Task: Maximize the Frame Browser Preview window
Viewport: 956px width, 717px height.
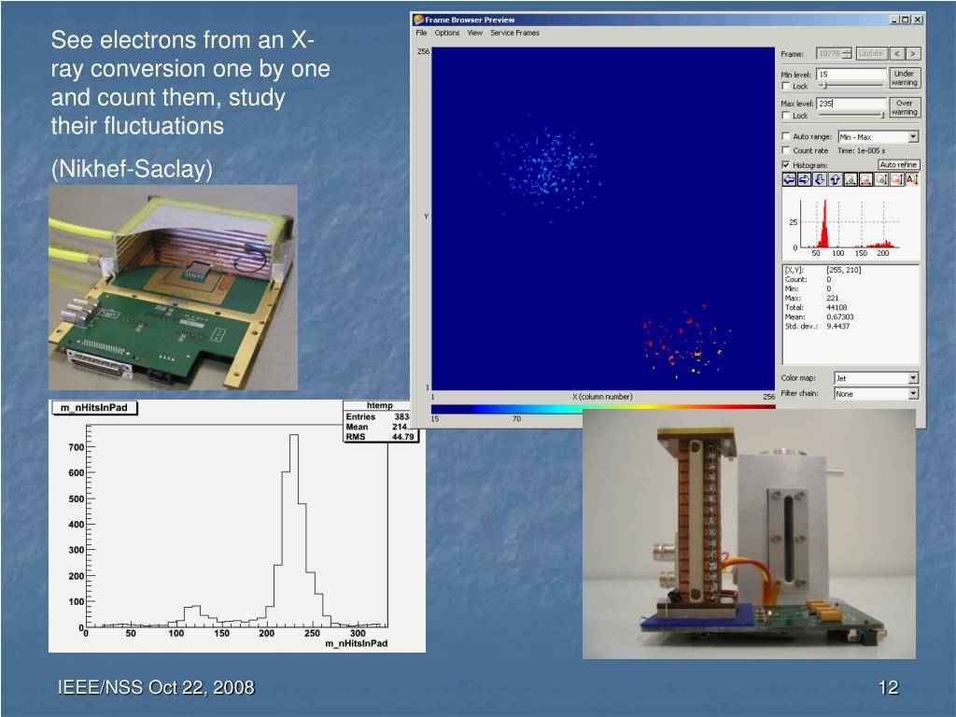Action: 906,20
